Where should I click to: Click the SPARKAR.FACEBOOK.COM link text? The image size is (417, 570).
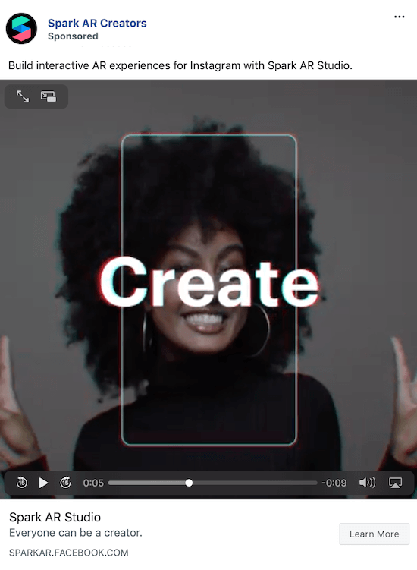pyautogui.click(x=69, y=553)
